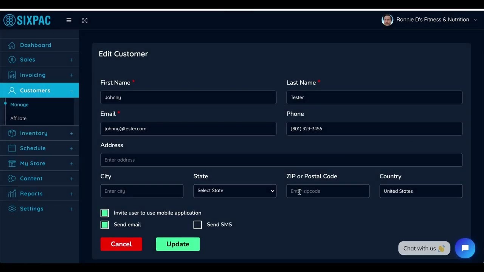
Task: Open My Store menu label
Action: coord(33,163)
